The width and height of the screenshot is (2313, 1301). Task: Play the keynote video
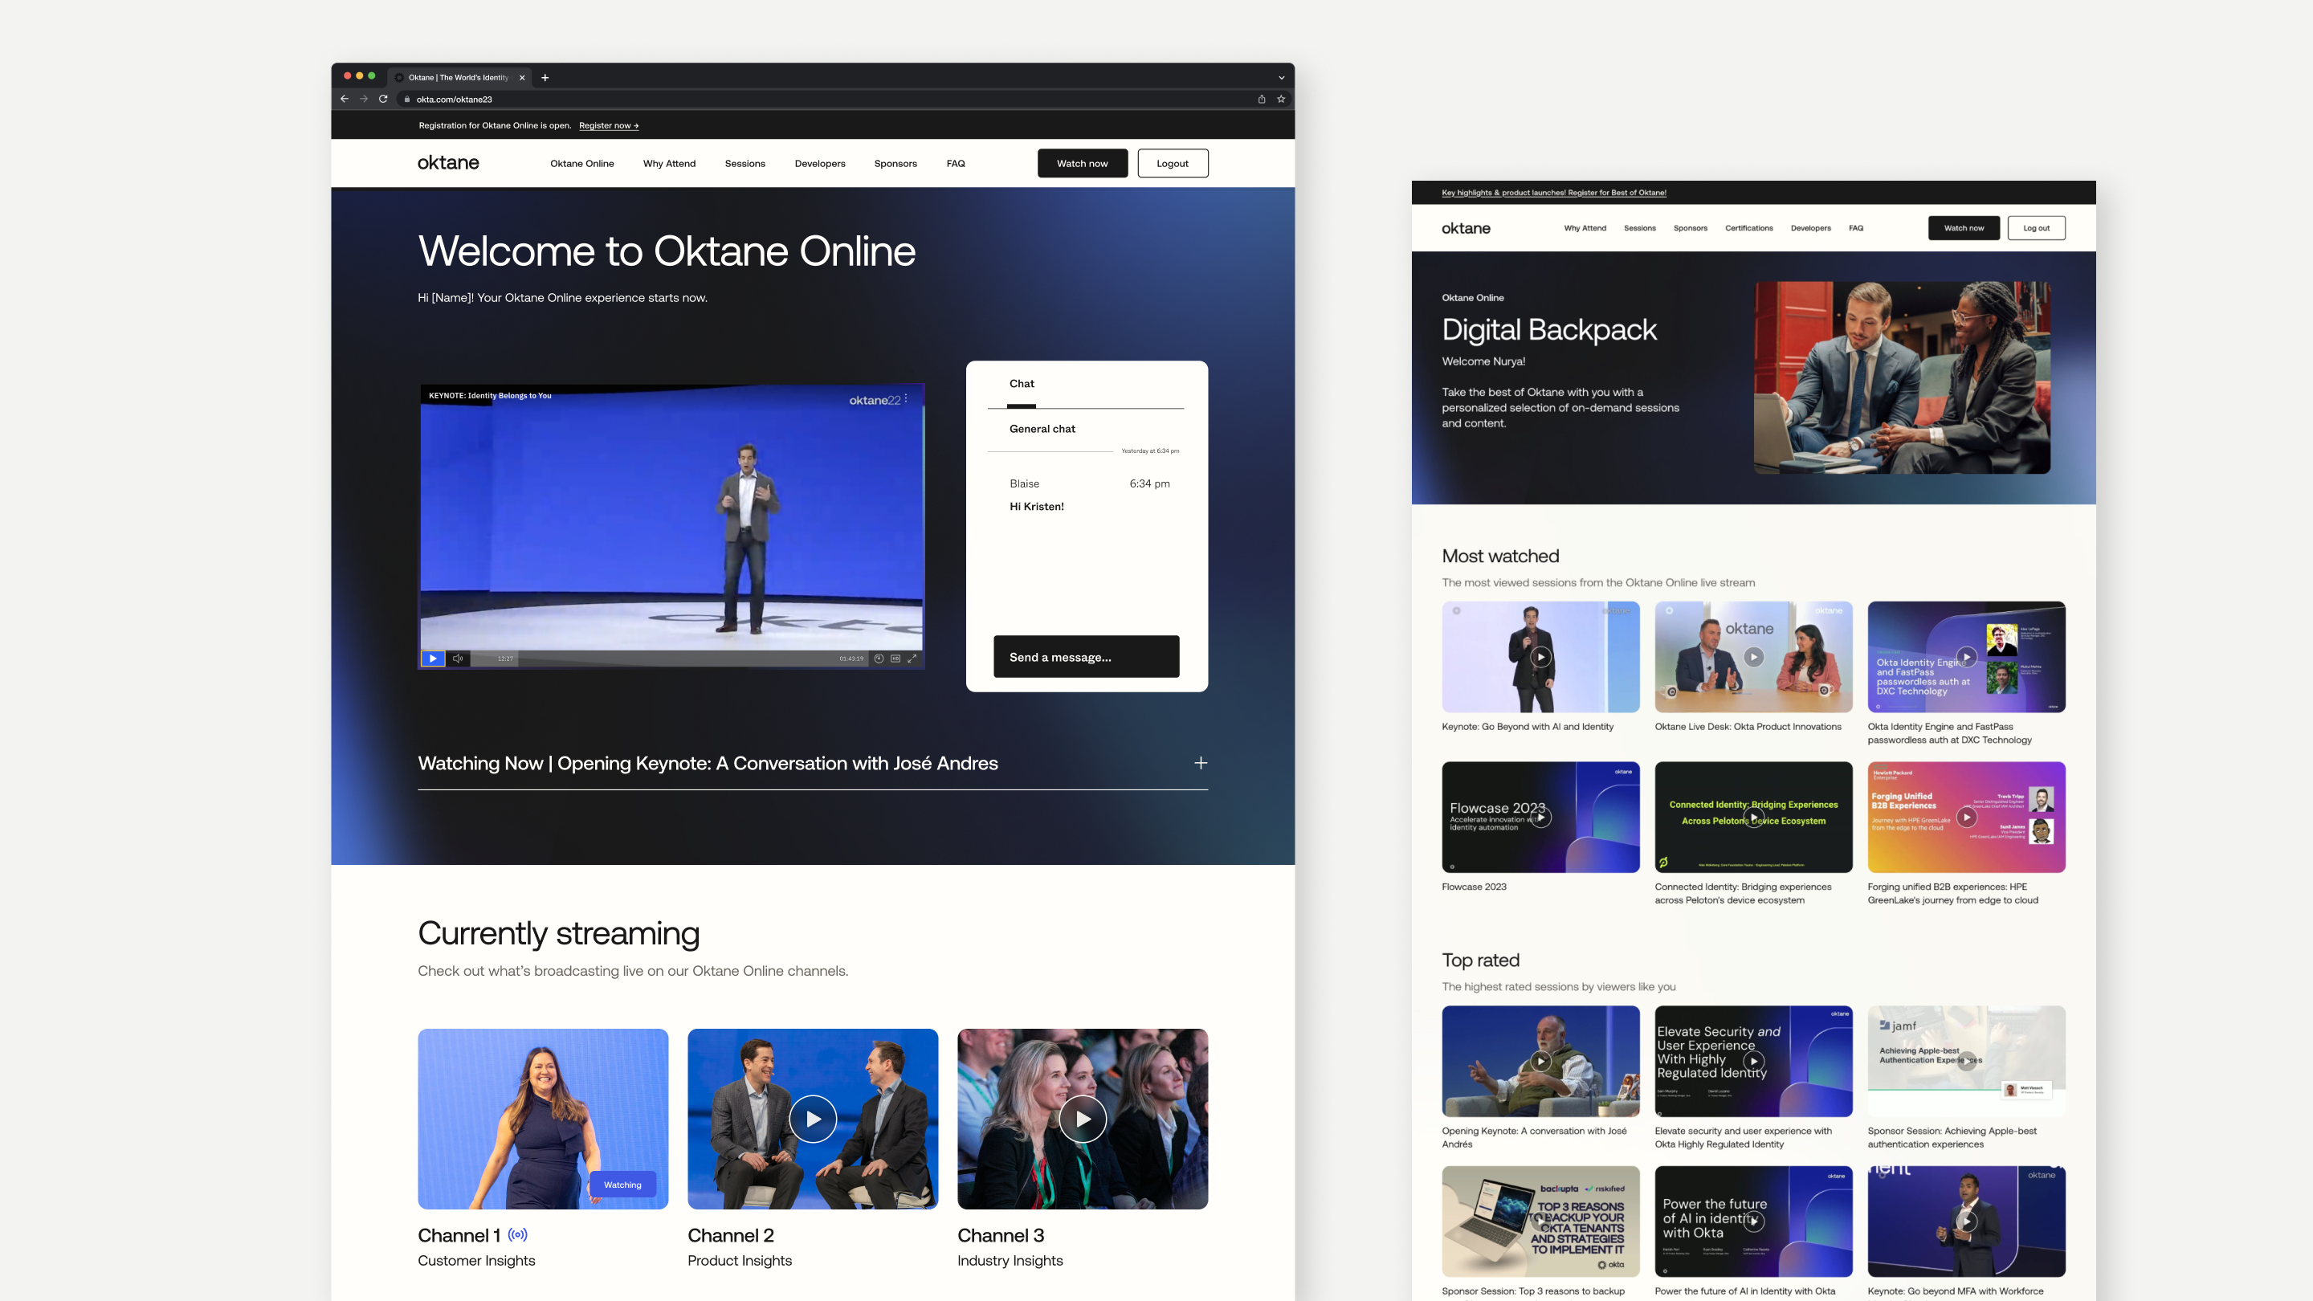[x=433, y=659]
